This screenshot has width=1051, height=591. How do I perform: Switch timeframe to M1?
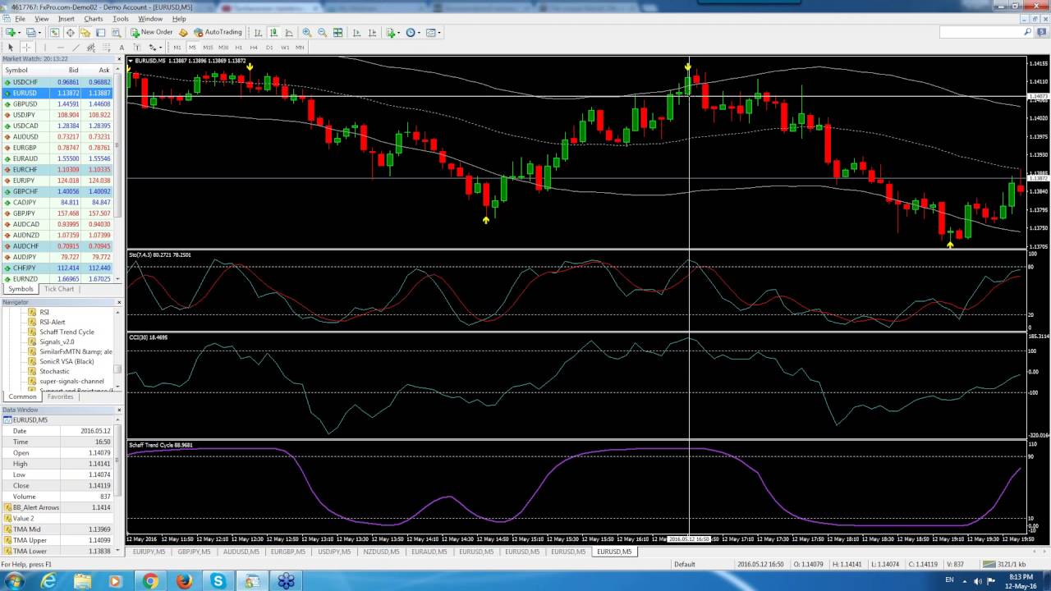(177, 47)
